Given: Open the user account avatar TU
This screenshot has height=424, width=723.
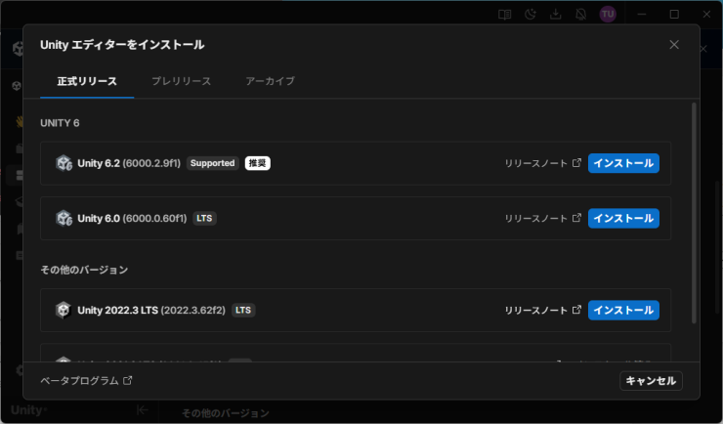Looking at the screenshot, I should tap(608, 15).
